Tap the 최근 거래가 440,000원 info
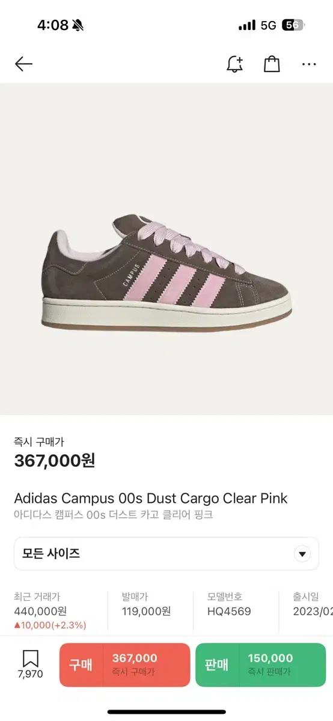The image size is (333, 721). tap(50, 611)
